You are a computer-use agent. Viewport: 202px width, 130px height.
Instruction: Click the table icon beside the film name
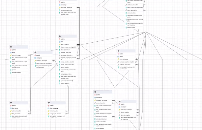click(60, 42)
